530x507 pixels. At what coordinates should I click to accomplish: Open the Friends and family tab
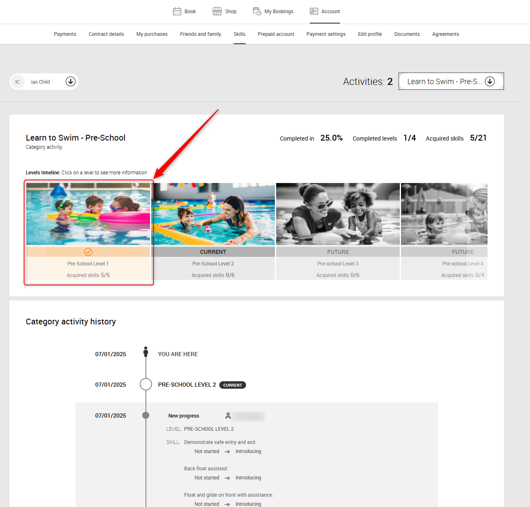(200, 34)
